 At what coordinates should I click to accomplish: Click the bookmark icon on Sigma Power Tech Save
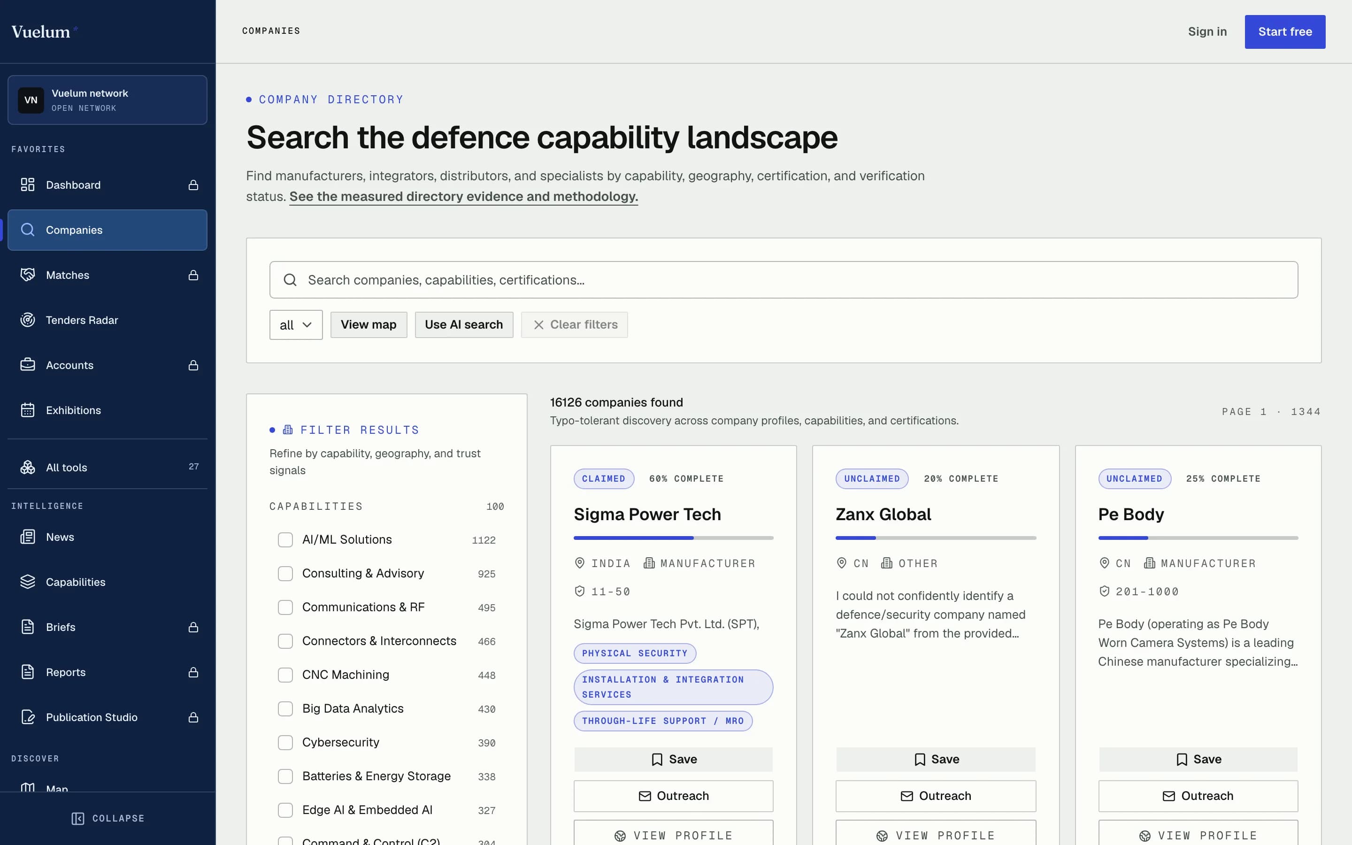(x=657, y=759)
